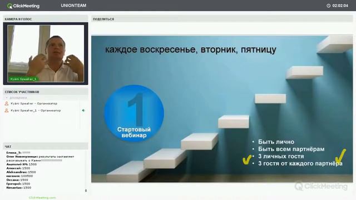356x200 pixels.
Task: Open the ClickMeeting.com link at bottom
Action: pyautogui.click(x=42, y=198)
